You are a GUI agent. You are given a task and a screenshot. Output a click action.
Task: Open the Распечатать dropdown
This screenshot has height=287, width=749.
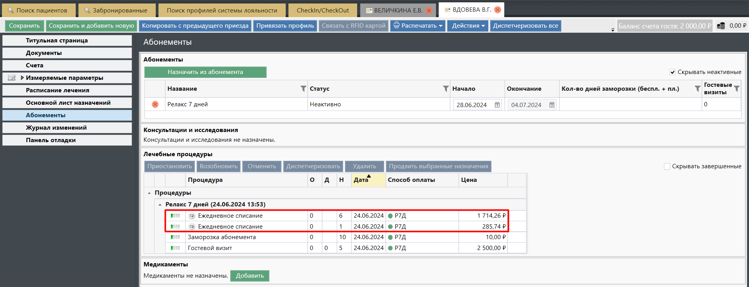(418, 26)
